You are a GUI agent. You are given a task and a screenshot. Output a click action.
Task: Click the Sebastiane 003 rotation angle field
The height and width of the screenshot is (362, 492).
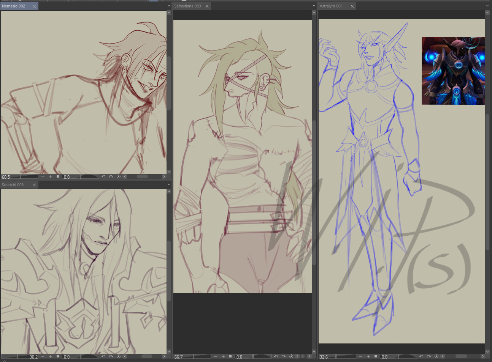click(x=244, y=357)
